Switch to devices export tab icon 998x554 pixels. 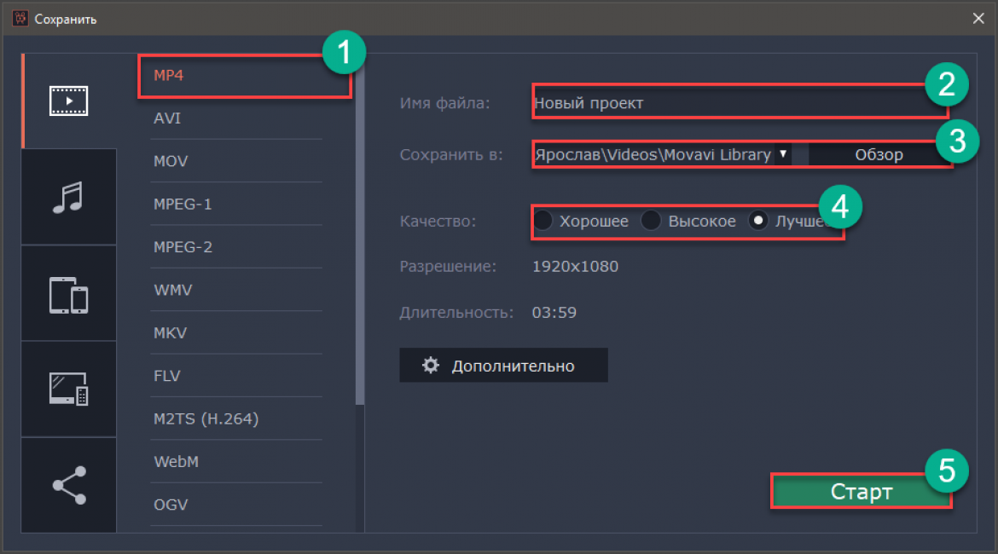coord(68,294)
